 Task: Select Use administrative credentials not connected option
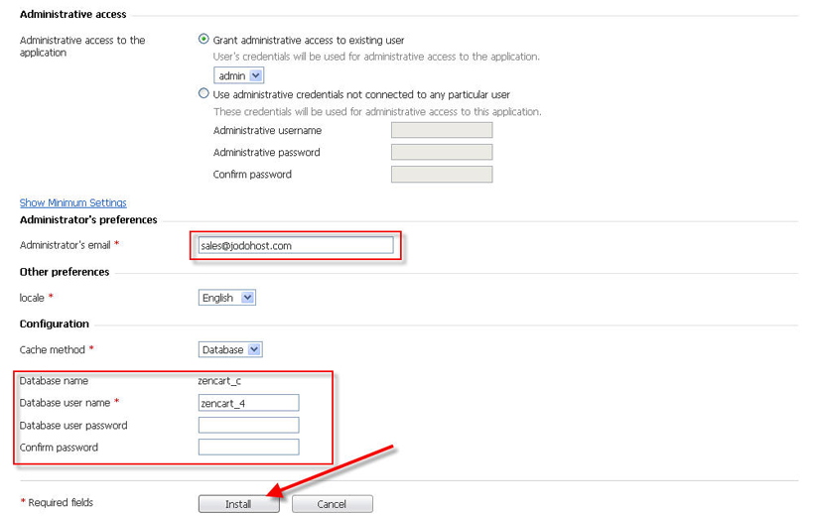pyautogui.click(x=204, y=93)
